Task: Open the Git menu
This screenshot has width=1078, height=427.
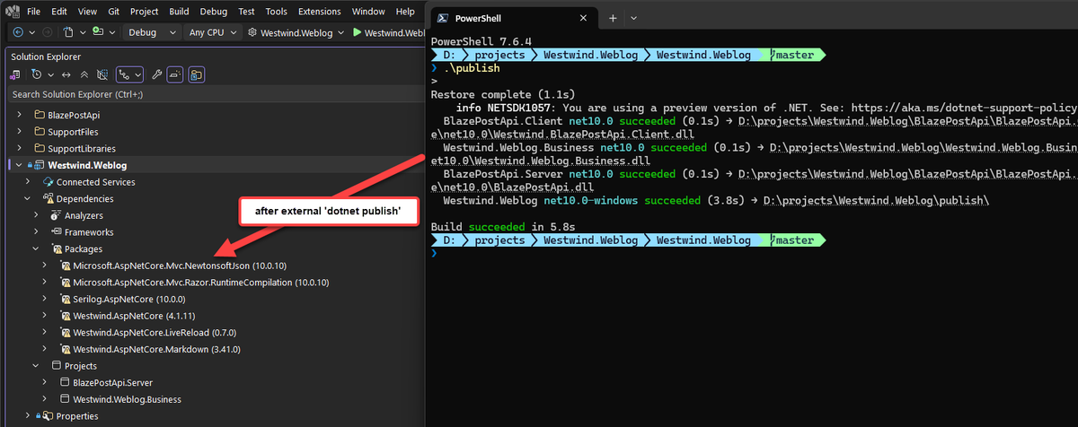Action: [x=114, y=12]
